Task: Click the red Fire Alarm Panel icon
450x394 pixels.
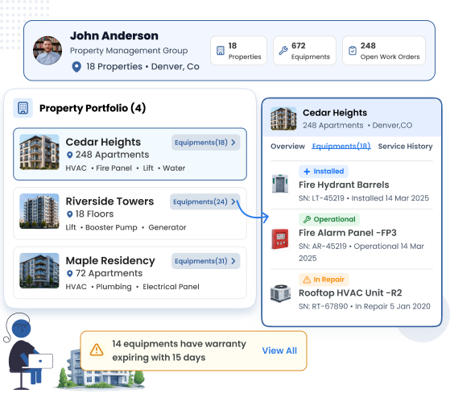Action: [x=280, y=239]
